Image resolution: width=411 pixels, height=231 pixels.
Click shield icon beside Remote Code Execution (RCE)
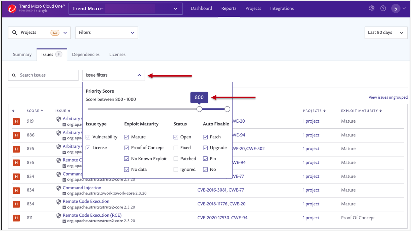pos(59,216)
